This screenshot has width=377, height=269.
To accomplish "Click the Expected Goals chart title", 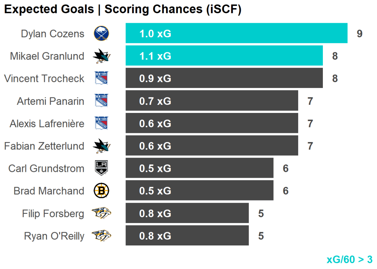I will pos(123,10).
